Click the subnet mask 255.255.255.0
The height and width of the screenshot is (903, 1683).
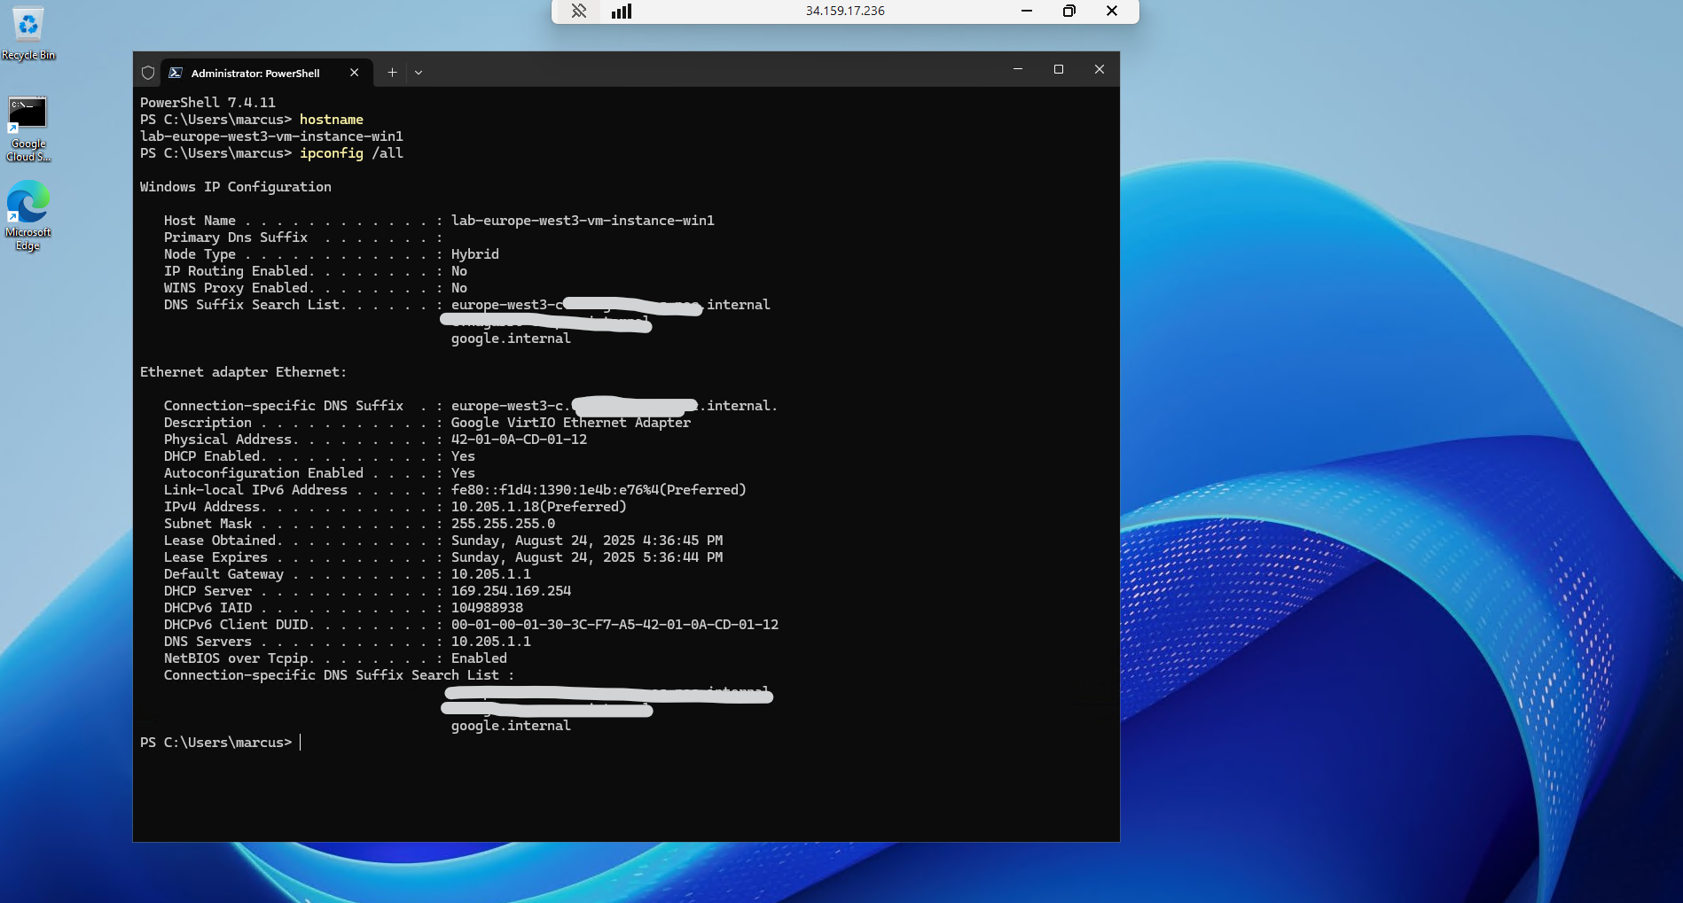(x=503, y=524)
